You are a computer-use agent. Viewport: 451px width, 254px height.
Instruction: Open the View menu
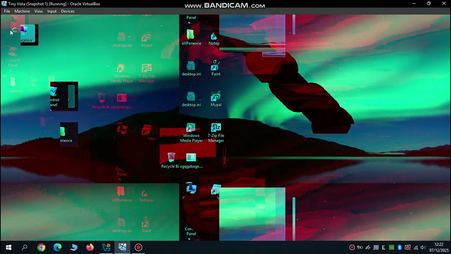tap(38, 11)
